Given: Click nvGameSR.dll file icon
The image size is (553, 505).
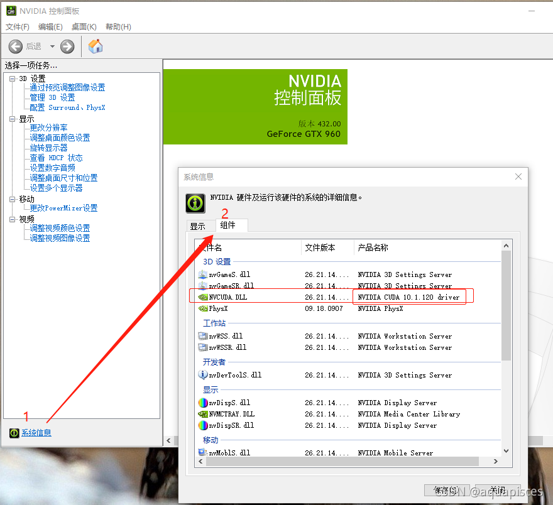Looking at the screenshot, I should point(203,285).
